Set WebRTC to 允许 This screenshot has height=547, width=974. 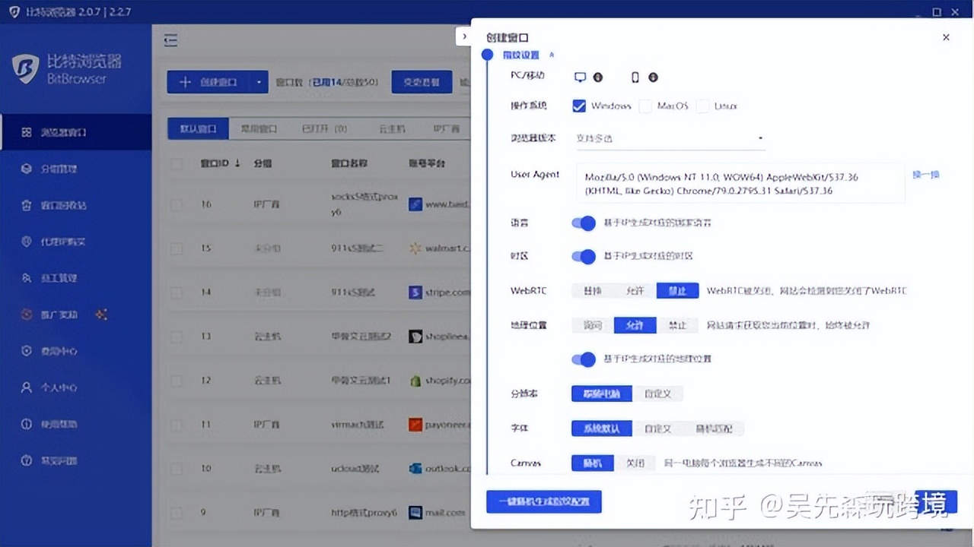(x=635, y=291)
